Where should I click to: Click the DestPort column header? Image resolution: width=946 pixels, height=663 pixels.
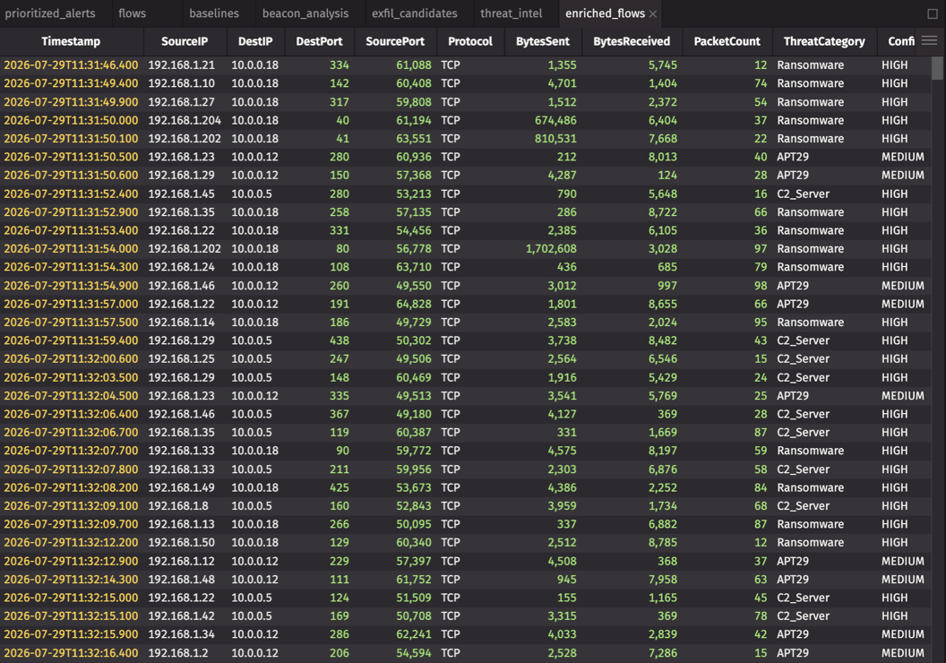point(319,41)
